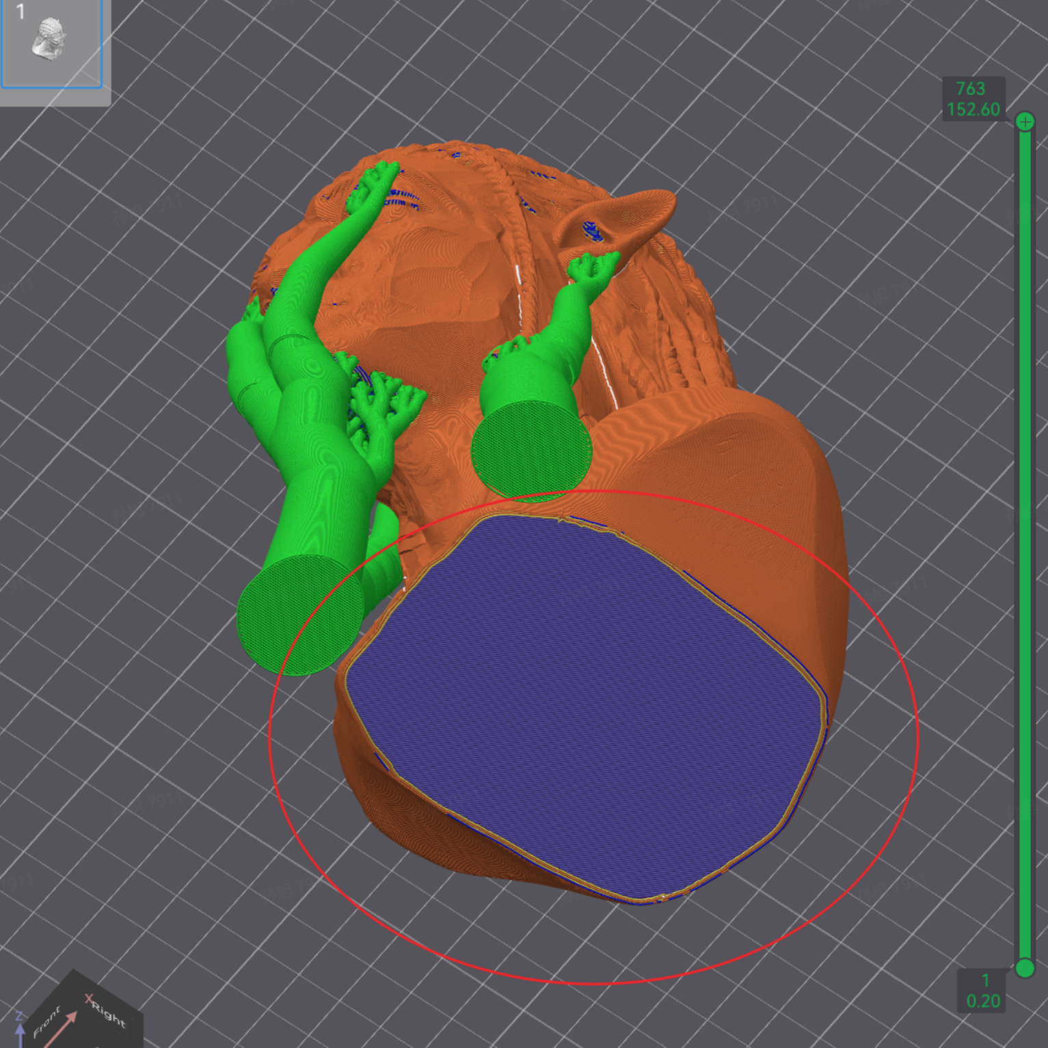Click the middle of the green layer slider track
1048x1048 pixels.
(1024, 545)
